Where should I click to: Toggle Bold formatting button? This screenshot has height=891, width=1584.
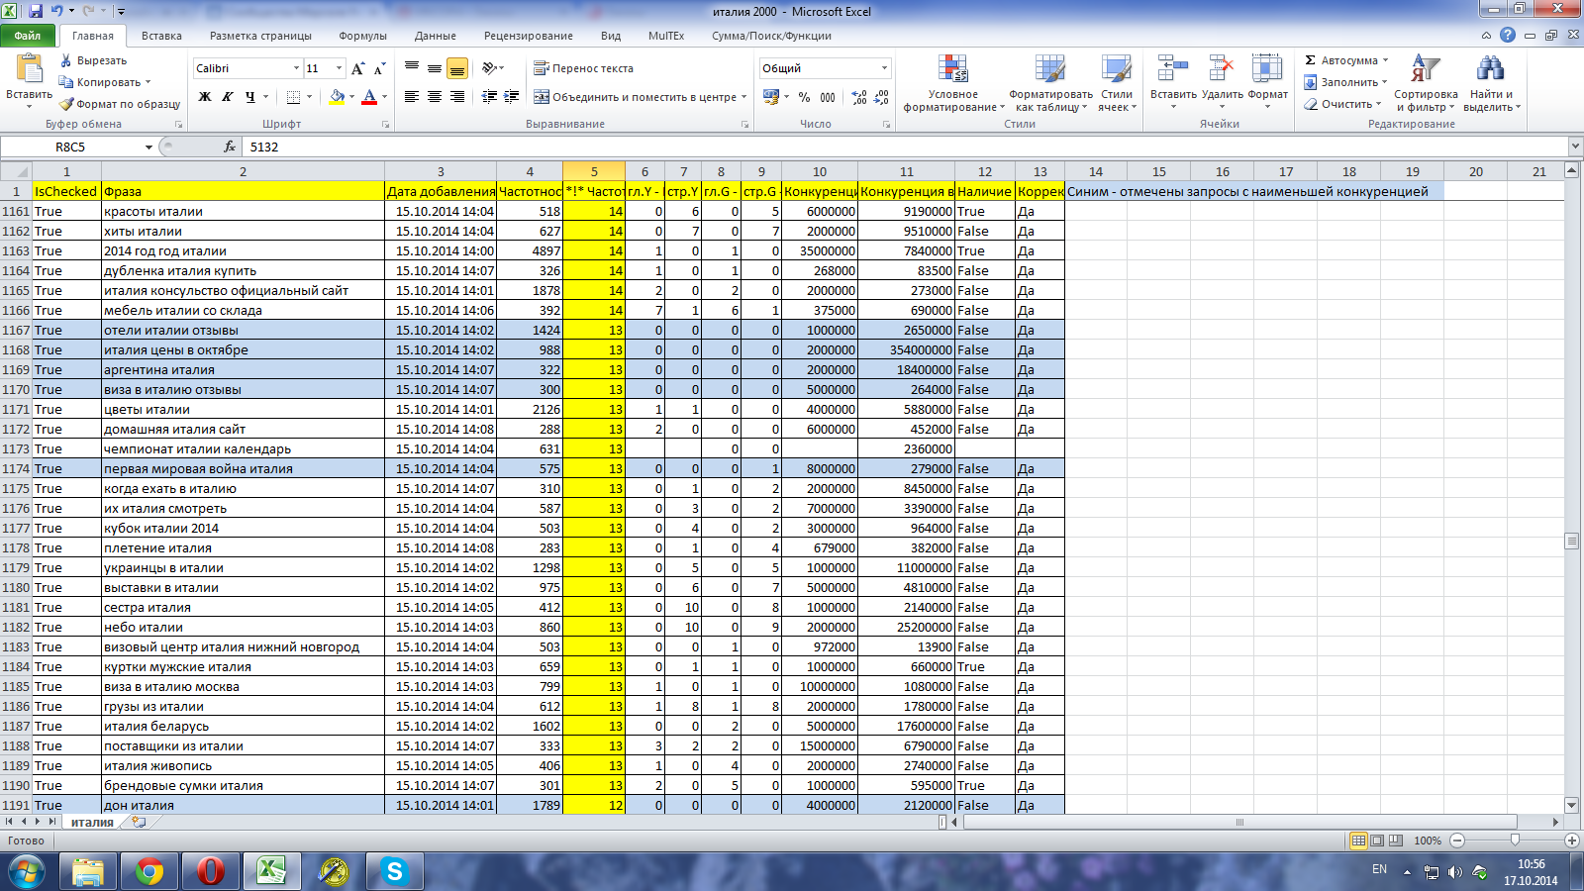tap(205, 97)
